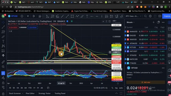The image size is (171, 96).
Task: Open the go to date calendar
Action: coord(48,88)
